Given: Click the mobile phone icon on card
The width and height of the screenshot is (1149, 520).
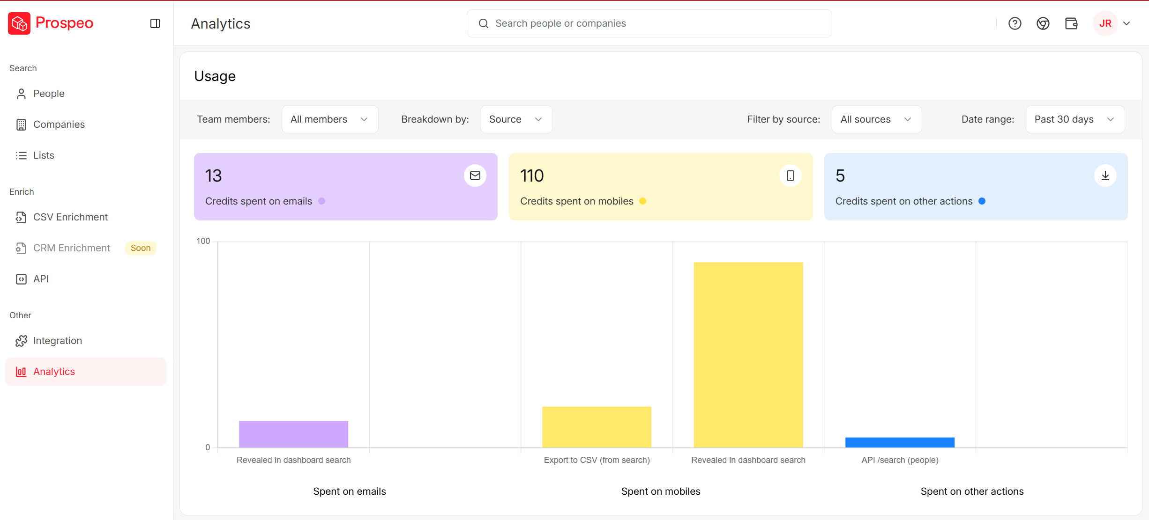Looking at the screenshot, I should [790, 176].
